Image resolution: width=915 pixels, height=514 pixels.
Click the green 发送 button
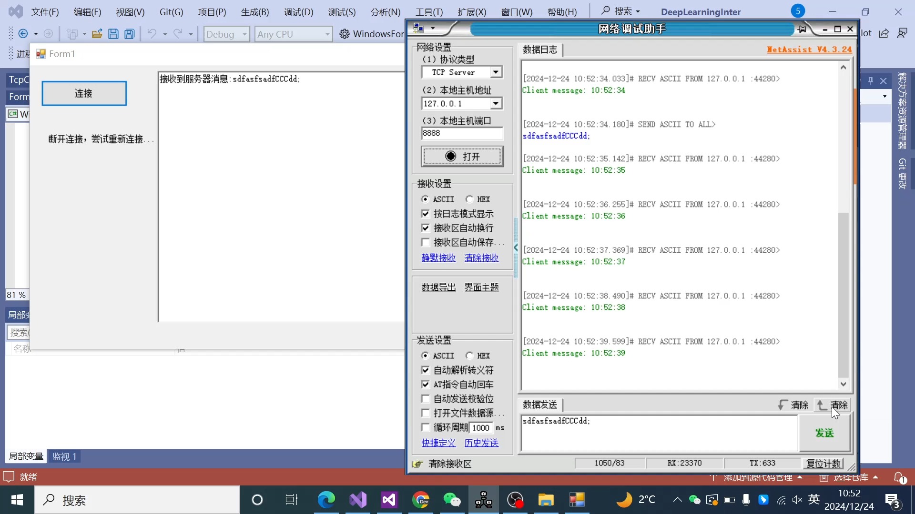824,433
